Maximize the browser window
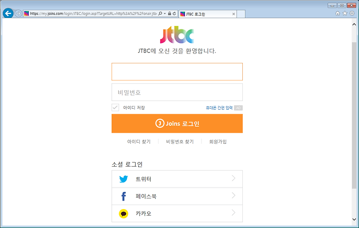The width and height of the screenshot is (359, 228). 342,5
